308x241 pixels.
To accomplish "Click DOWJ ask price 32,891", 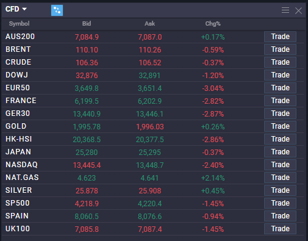I will [149, 76].
